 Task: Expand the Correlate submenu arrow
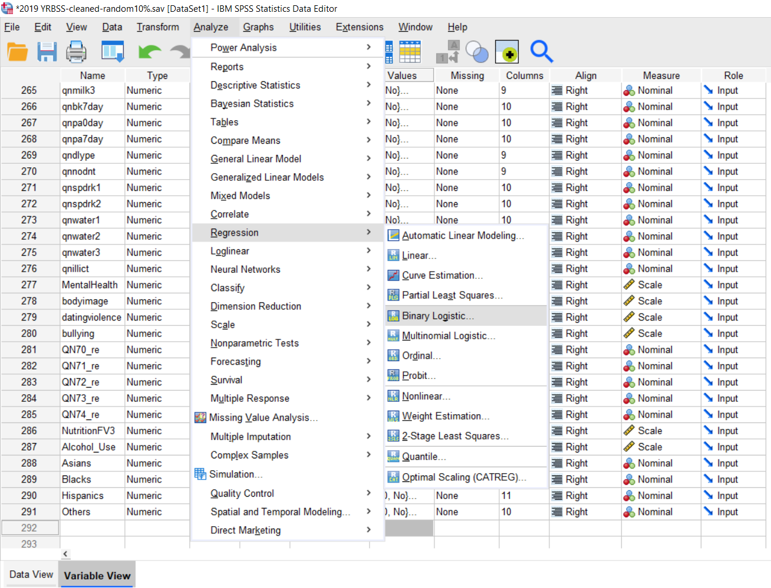pyautogui.click(x=368, y=214)
